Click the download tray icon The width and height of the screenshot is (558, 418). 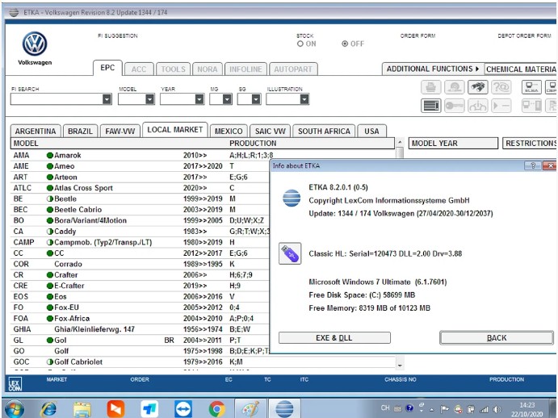pos(477,106)
